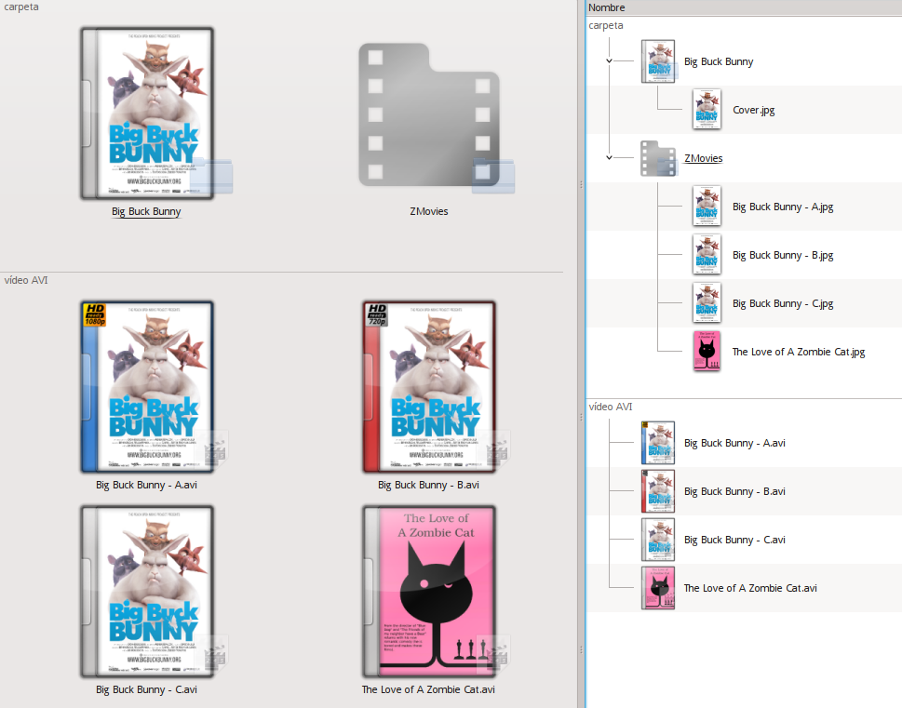
Task: Click the Big Buck Bunny - B.avi filename in icon view
Action: tap(428, 485)
